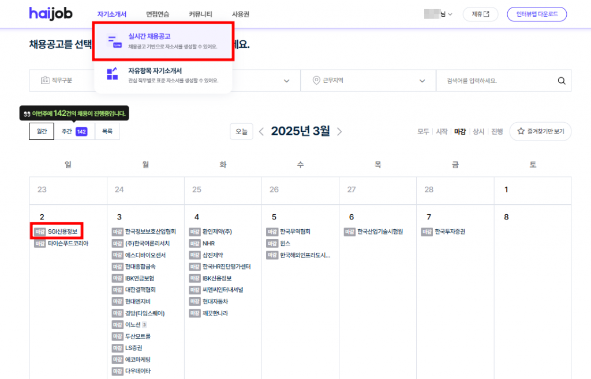The height and width of the screenshot is (379, 591).
Task: Click the 오늘 button
Action: (241, 131)
